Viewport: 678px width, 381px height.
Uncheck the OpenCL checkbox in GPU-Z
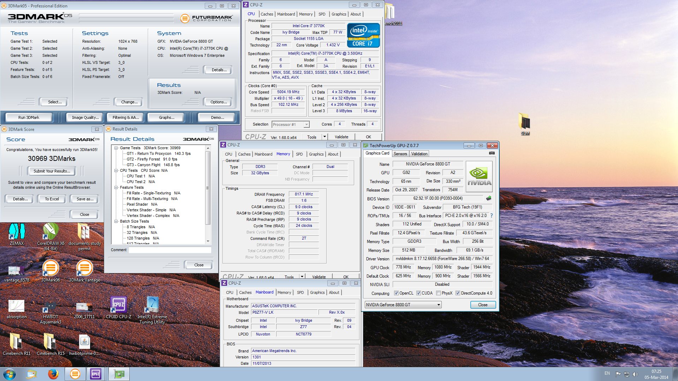pyautogui.click(x=396, y=293)
